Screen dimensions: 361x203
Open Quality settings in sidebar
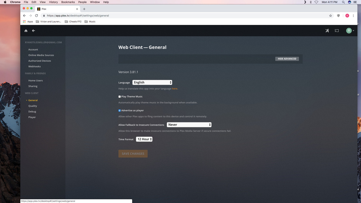click(33, 106)
